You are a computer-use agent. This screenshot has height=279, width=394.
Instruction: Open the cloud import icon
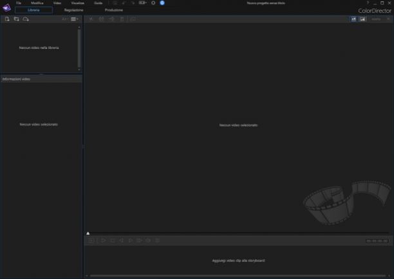(x=26, y=19)
